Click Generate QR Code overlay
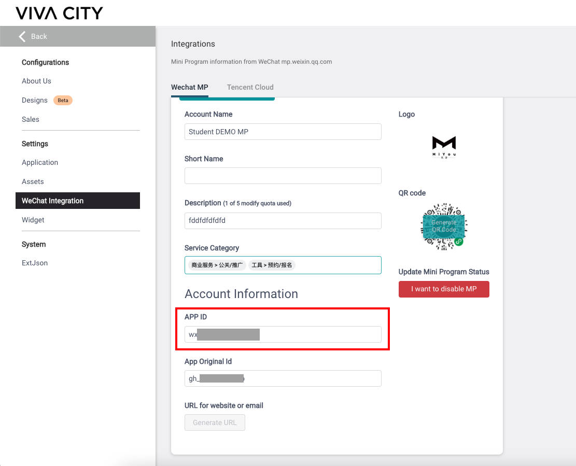The width and height of the screenshot is (576, 466). pyautogui.click(x=444, y=226)
